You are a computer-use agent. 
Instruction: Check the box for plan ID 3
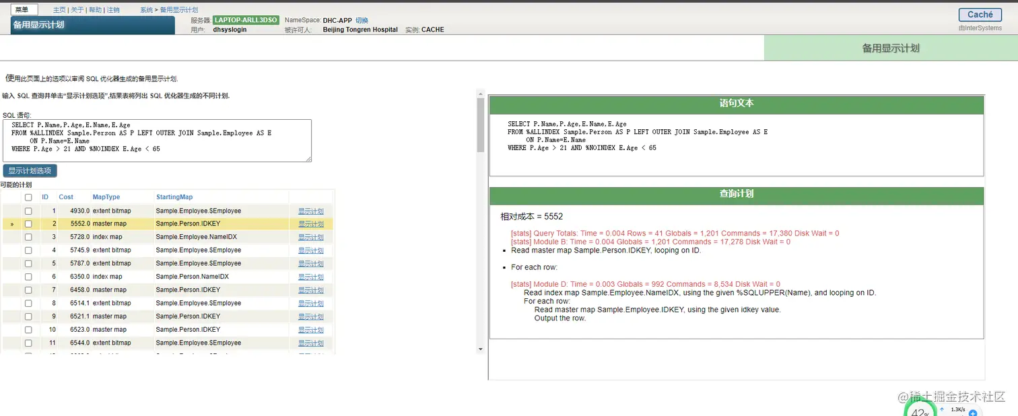point(28,237)
